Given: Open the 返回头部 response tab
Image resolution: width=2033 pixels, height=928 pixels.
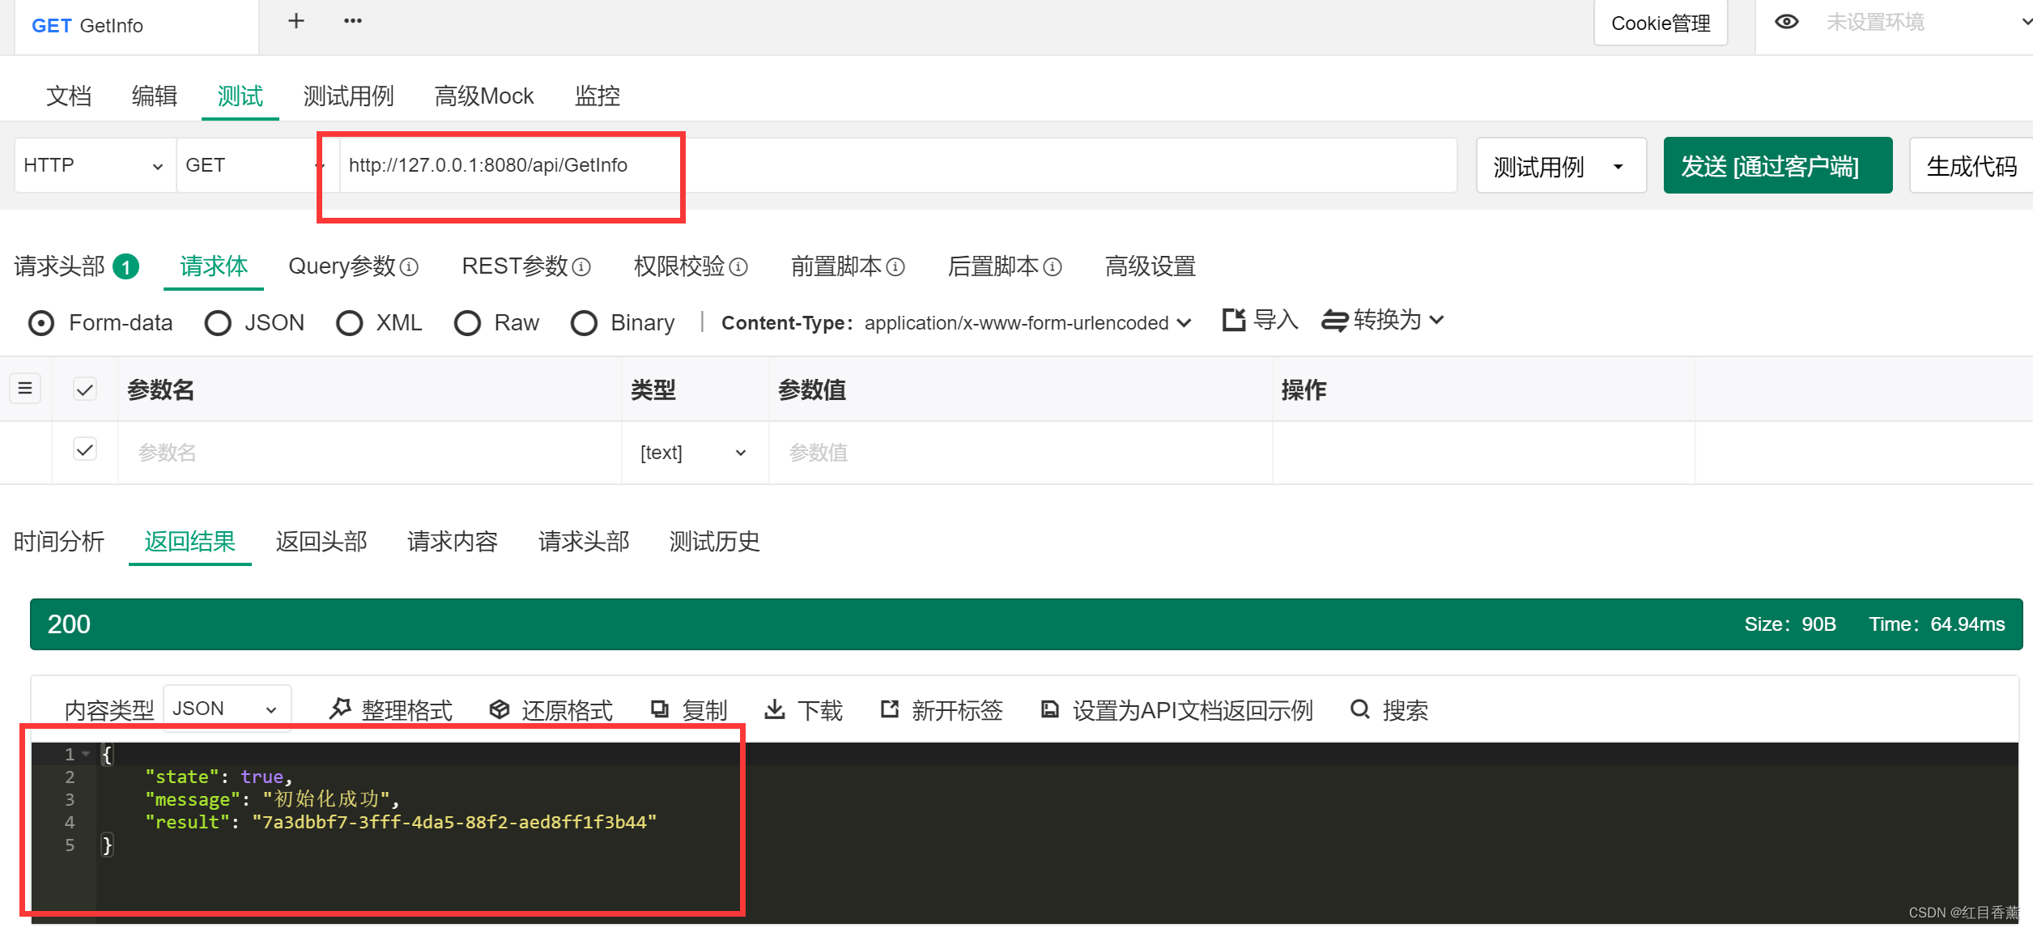Looking at the screenshot, I should [x=321, y=542].
